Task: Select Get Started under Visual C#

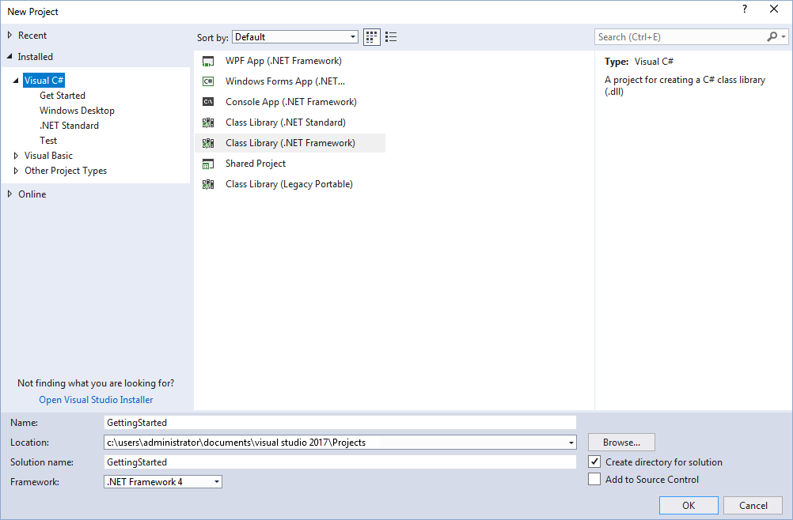Action: (63, 96)
